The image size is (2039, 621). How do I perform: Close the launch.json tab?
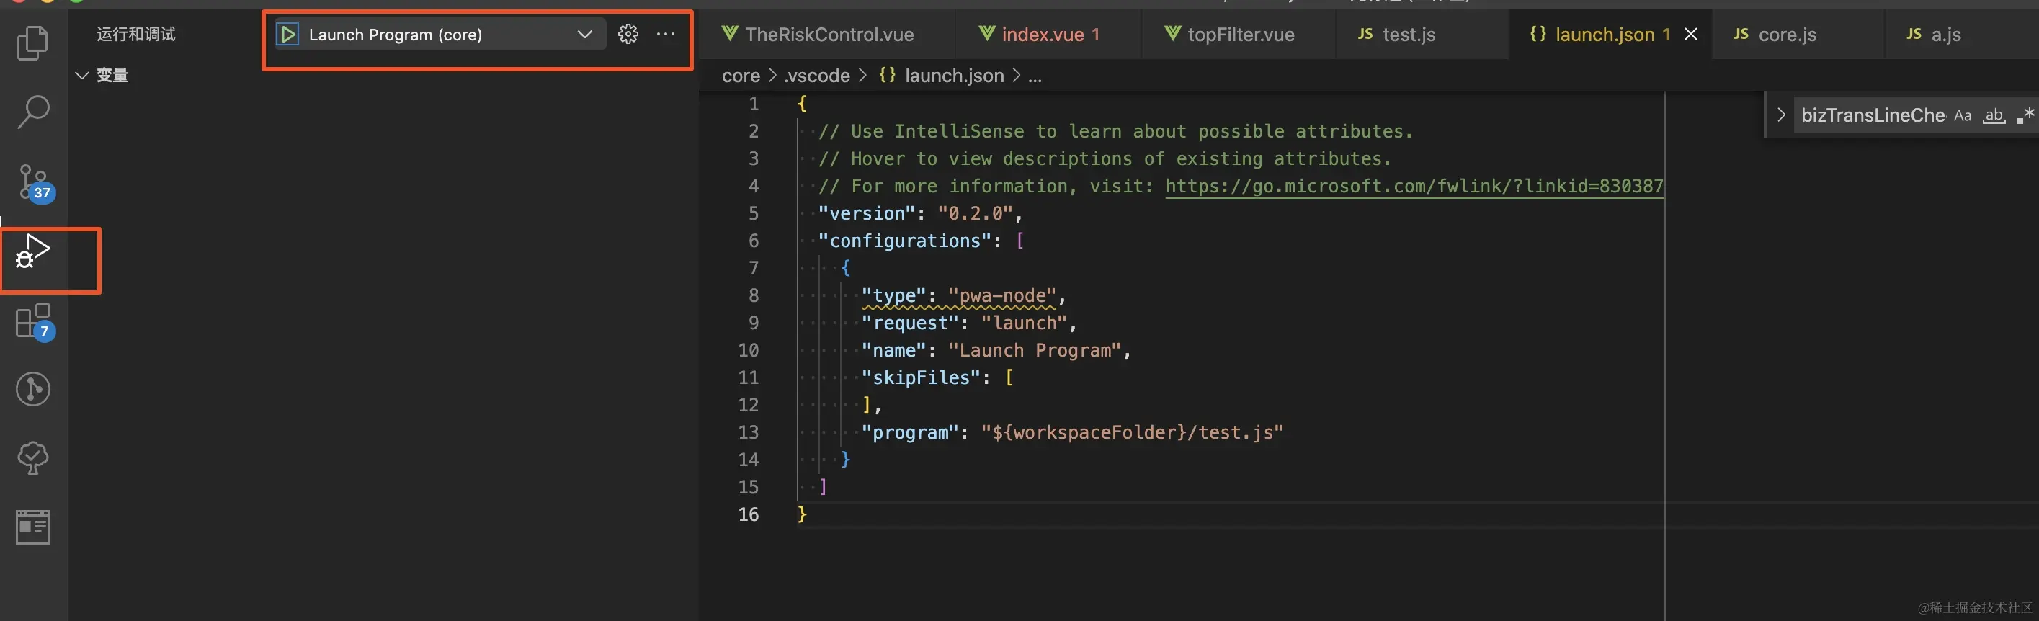coord(1691,34)
